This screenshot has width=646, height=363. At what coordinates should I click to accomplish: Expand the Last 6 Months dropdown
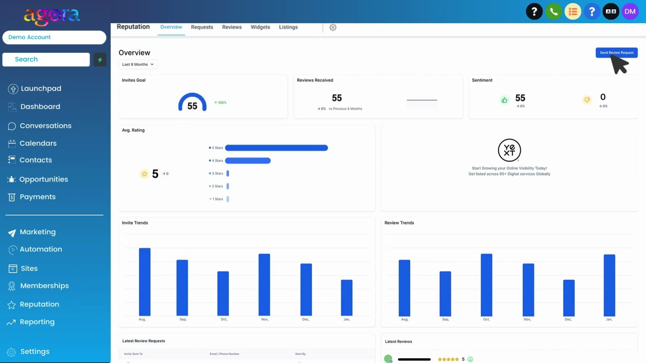[x=138, y=65]
